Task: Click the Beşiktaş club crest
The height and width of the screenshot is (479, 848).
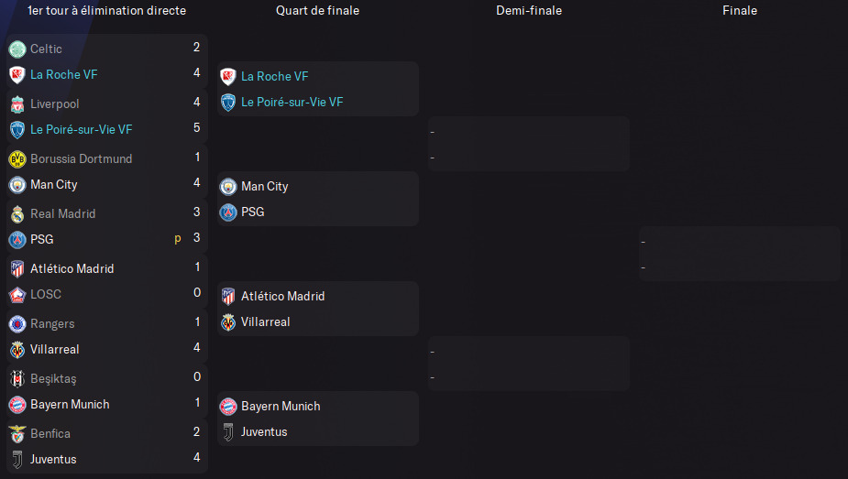Action: [x=17, y=378]
